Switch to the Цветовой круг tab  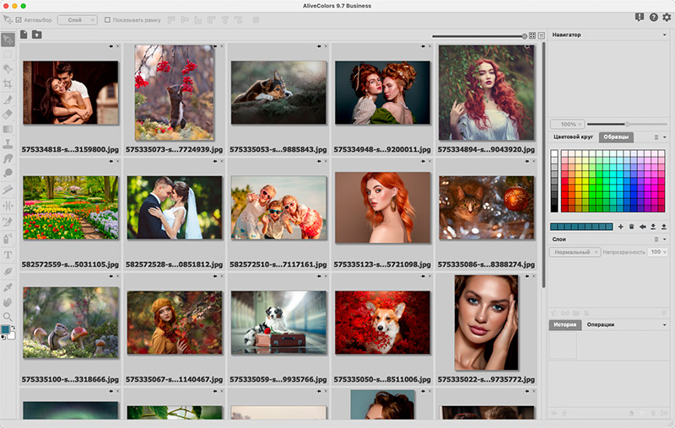[x=573, y=137]
